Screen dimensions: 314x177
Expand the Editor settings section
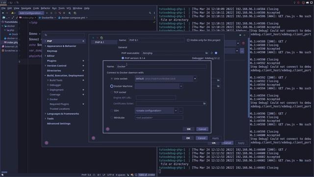click(46, 56)
